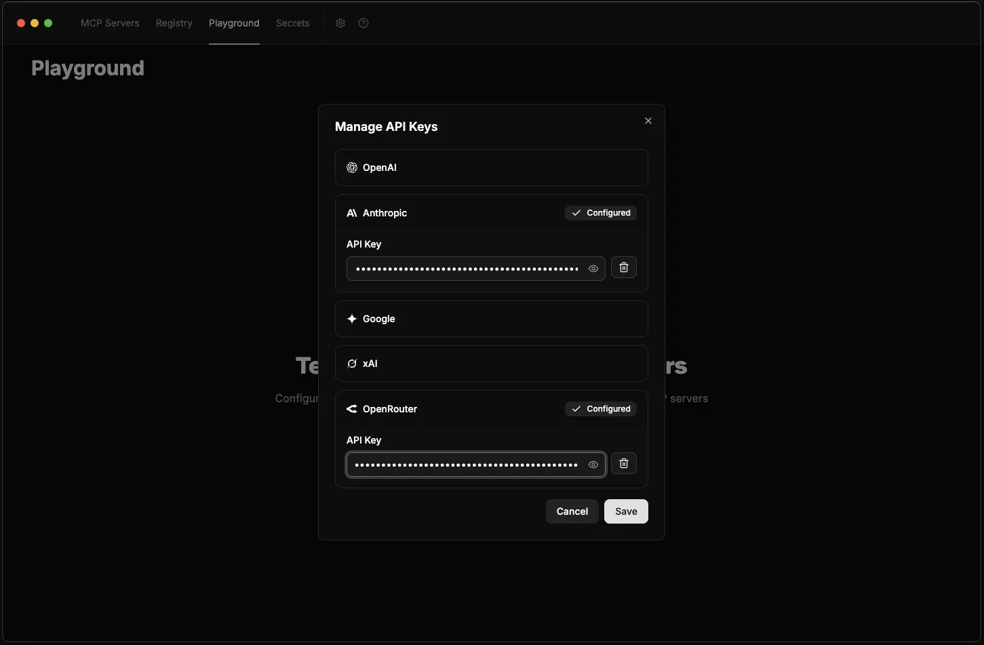The image size is (984, 645).
Task: Cancel the API key dialog
Action: [572, 511]
